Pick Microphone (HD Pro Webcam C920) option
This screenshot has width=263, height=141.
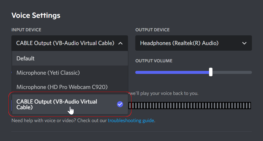[70, 87]
